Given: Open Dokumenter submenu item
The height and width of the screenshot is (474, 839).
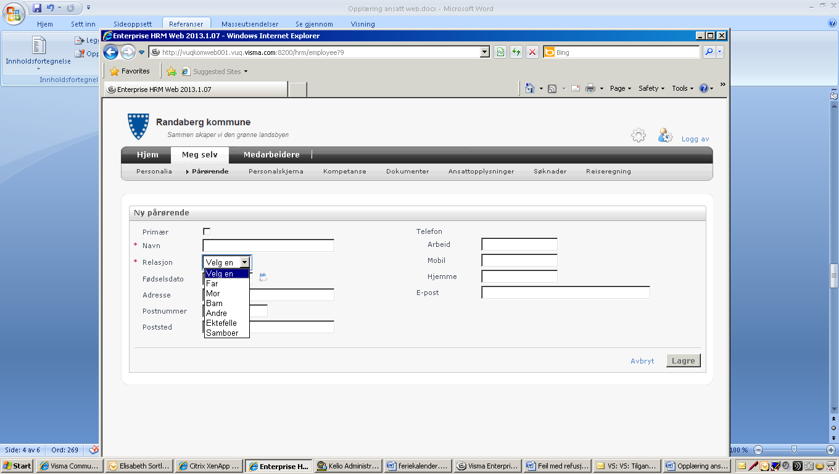Looking at the screenshot, I should tap(407, 172).
